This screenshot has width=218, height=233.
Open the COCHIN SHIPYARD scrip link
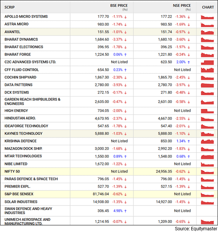tap(20, 78)
